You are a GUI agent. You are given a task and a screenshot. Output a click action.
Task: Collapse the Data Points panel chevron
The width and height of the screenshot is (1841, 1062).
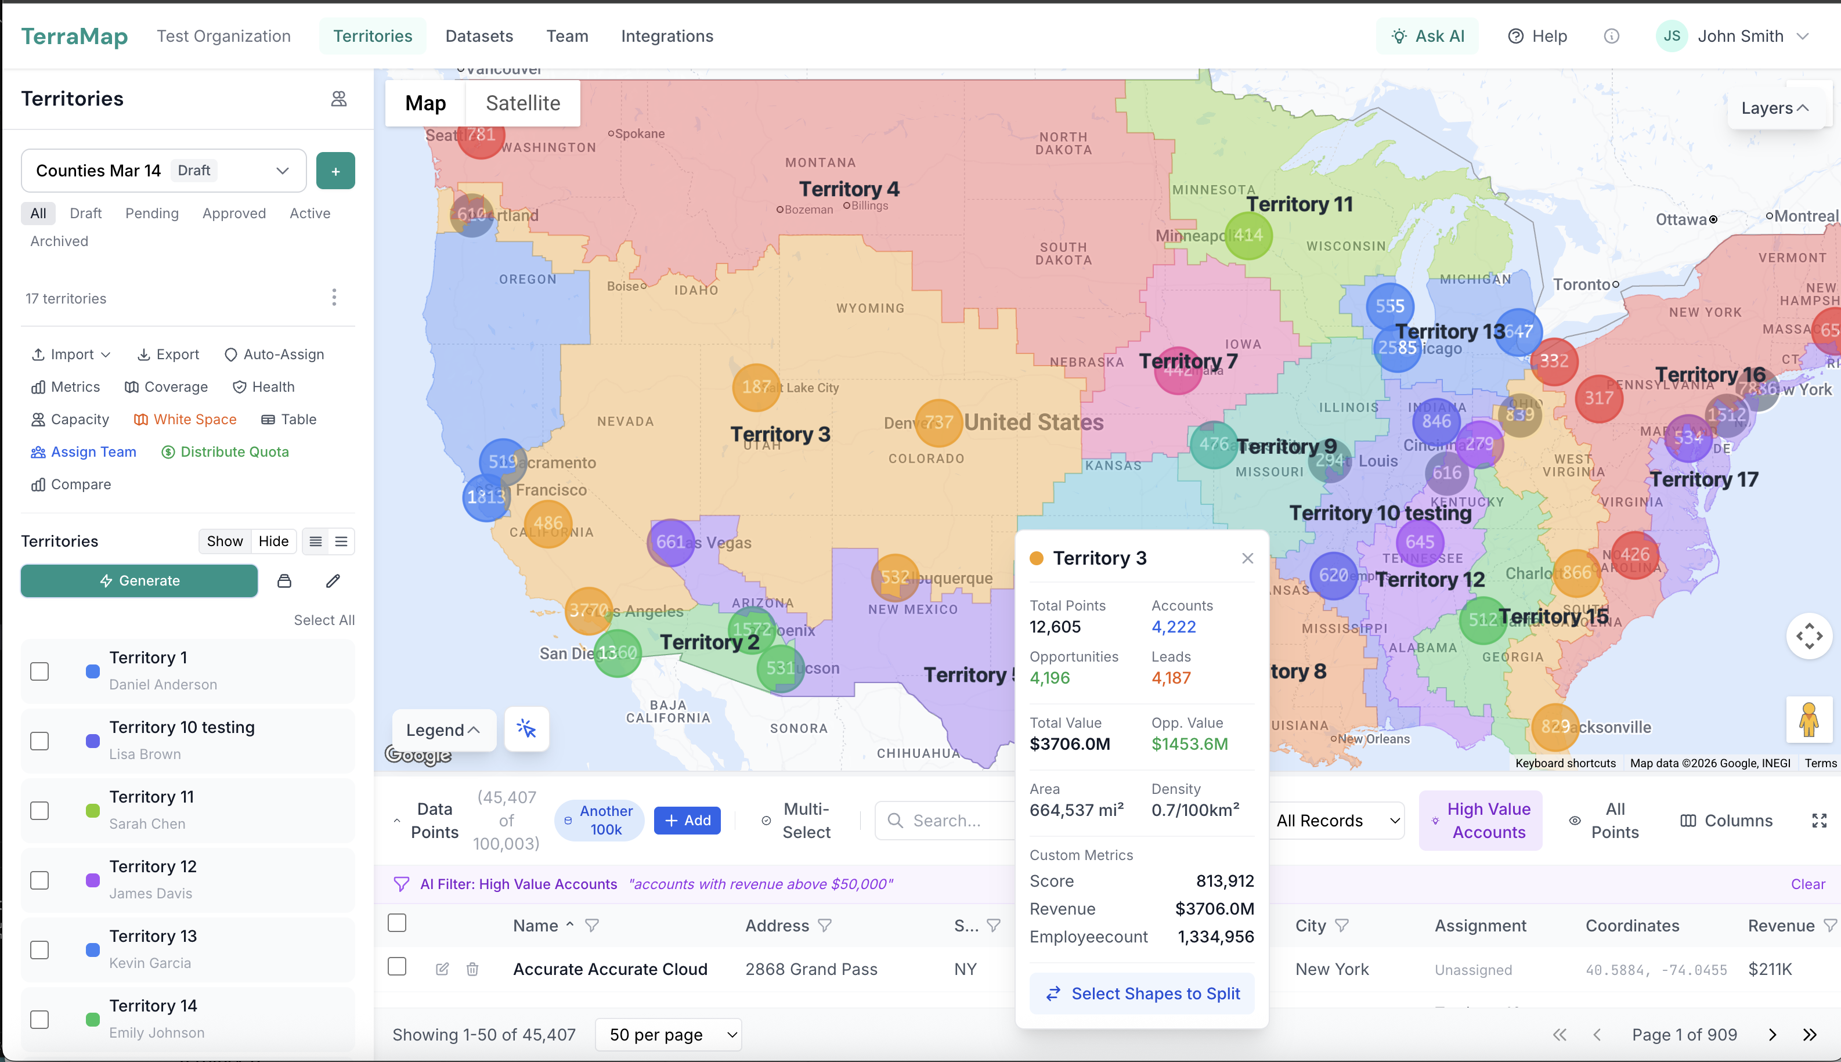click(x=397, y=821)
